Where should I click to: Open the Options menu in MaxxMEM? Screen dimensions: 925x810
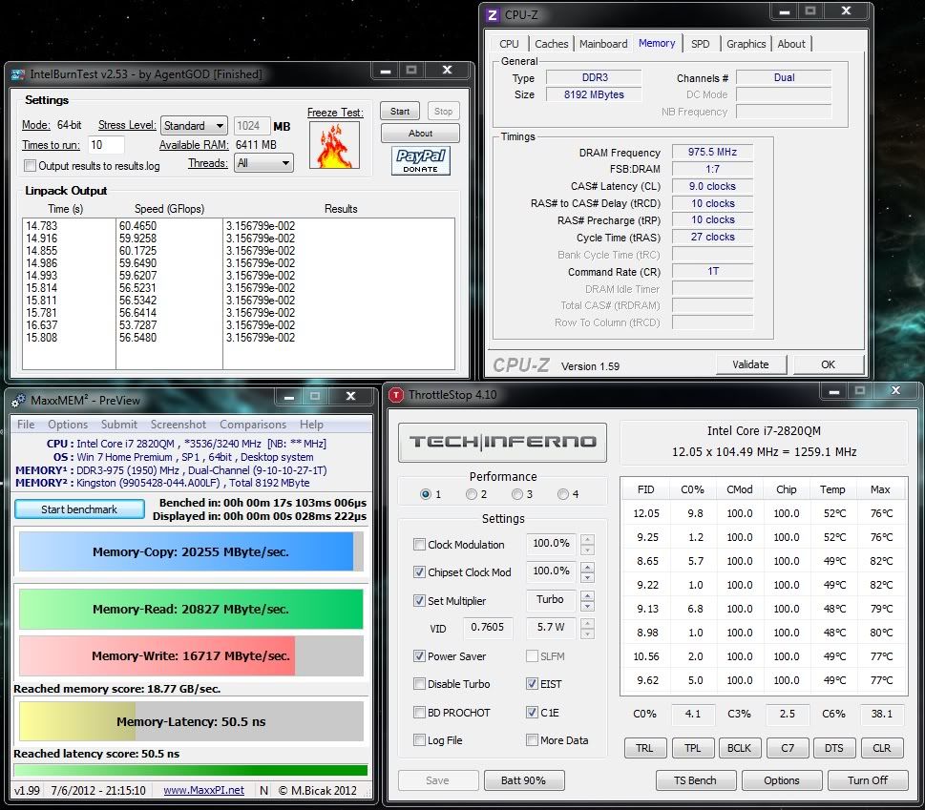[68, 425]
